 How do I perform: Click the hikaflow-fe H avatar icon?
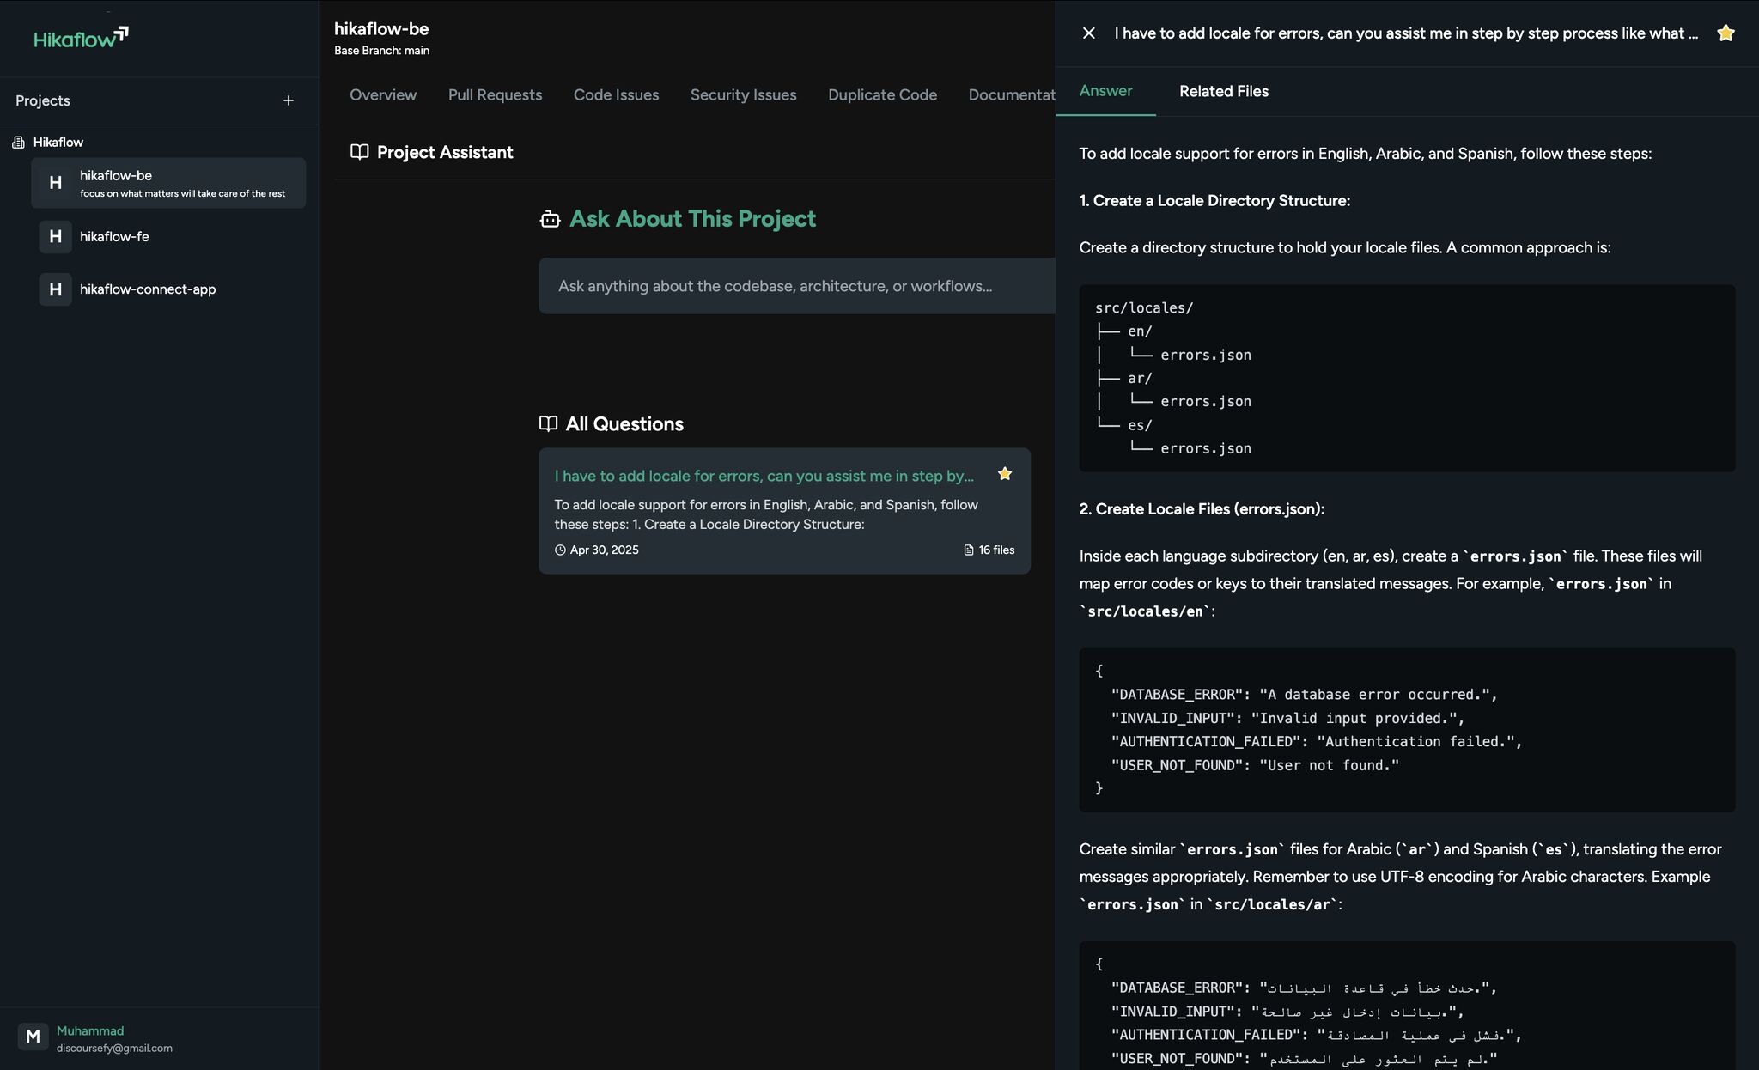click(x=55, y=236)
